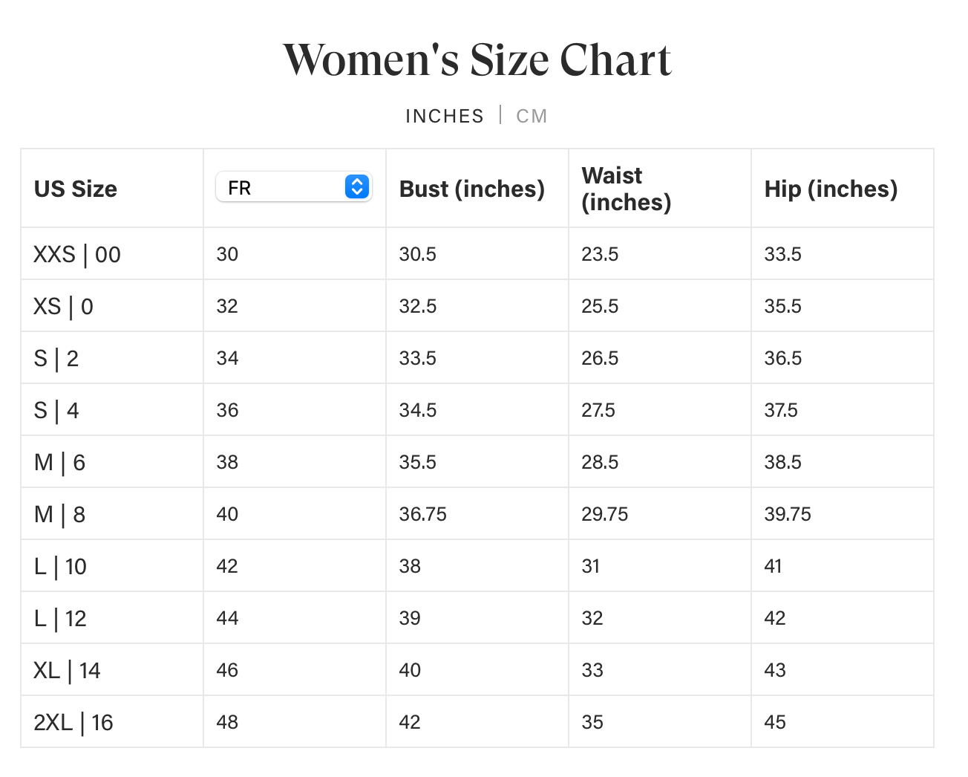Screen dimensions: 968x777
Task: Select the XS | 0 size row
Action: point(64,307)
